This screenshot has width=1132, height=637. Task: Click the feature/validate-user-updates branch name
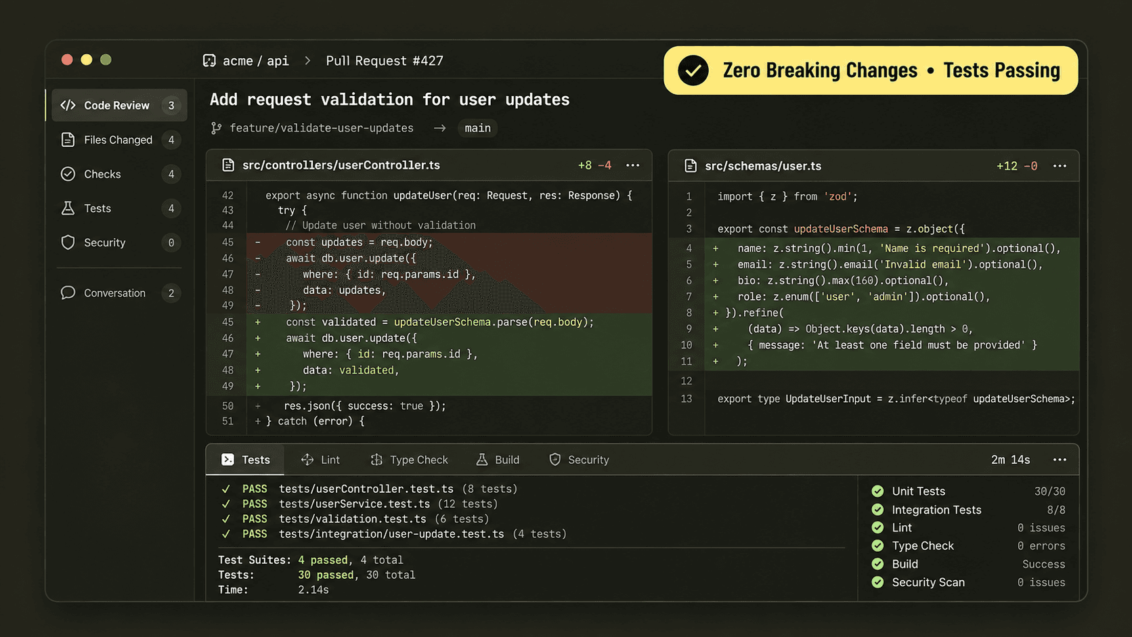[x=322, y=128]
